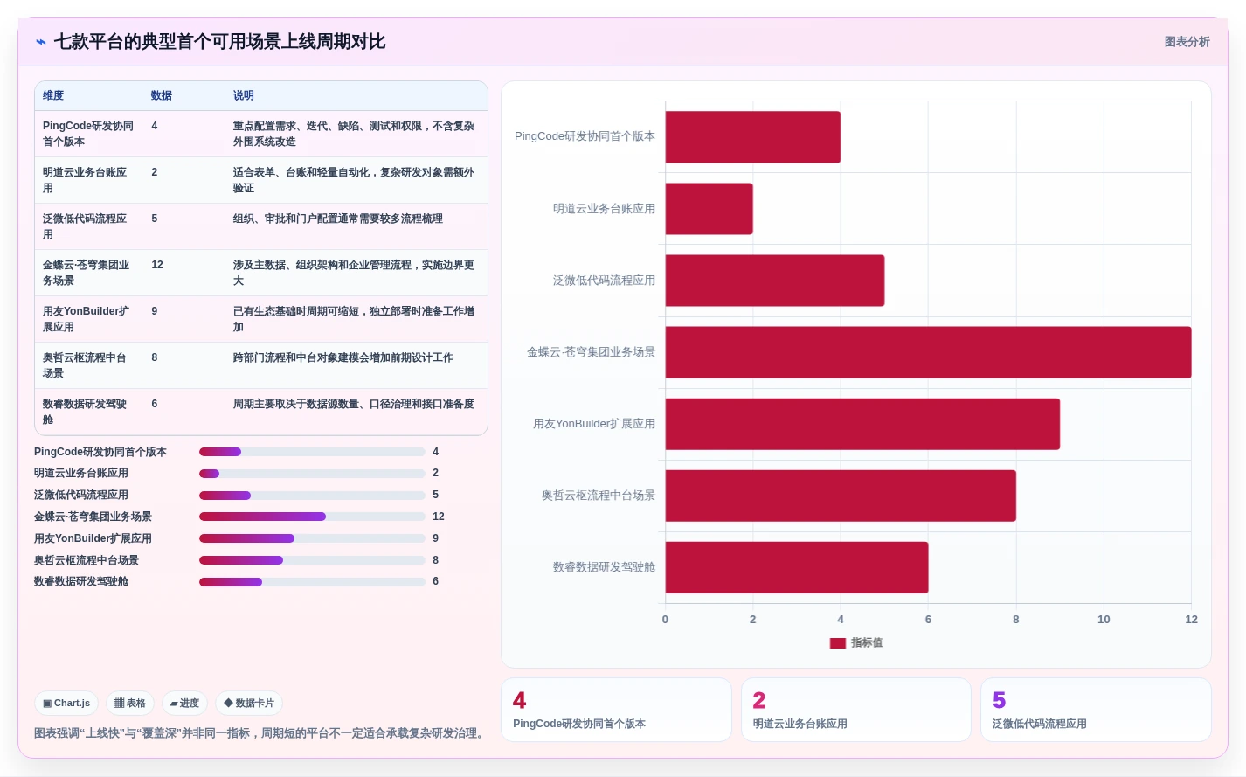Viewport: 1246px width, 777px height.
Task: Select the 表格 tag chip
Action: click(x=130, y=703)
